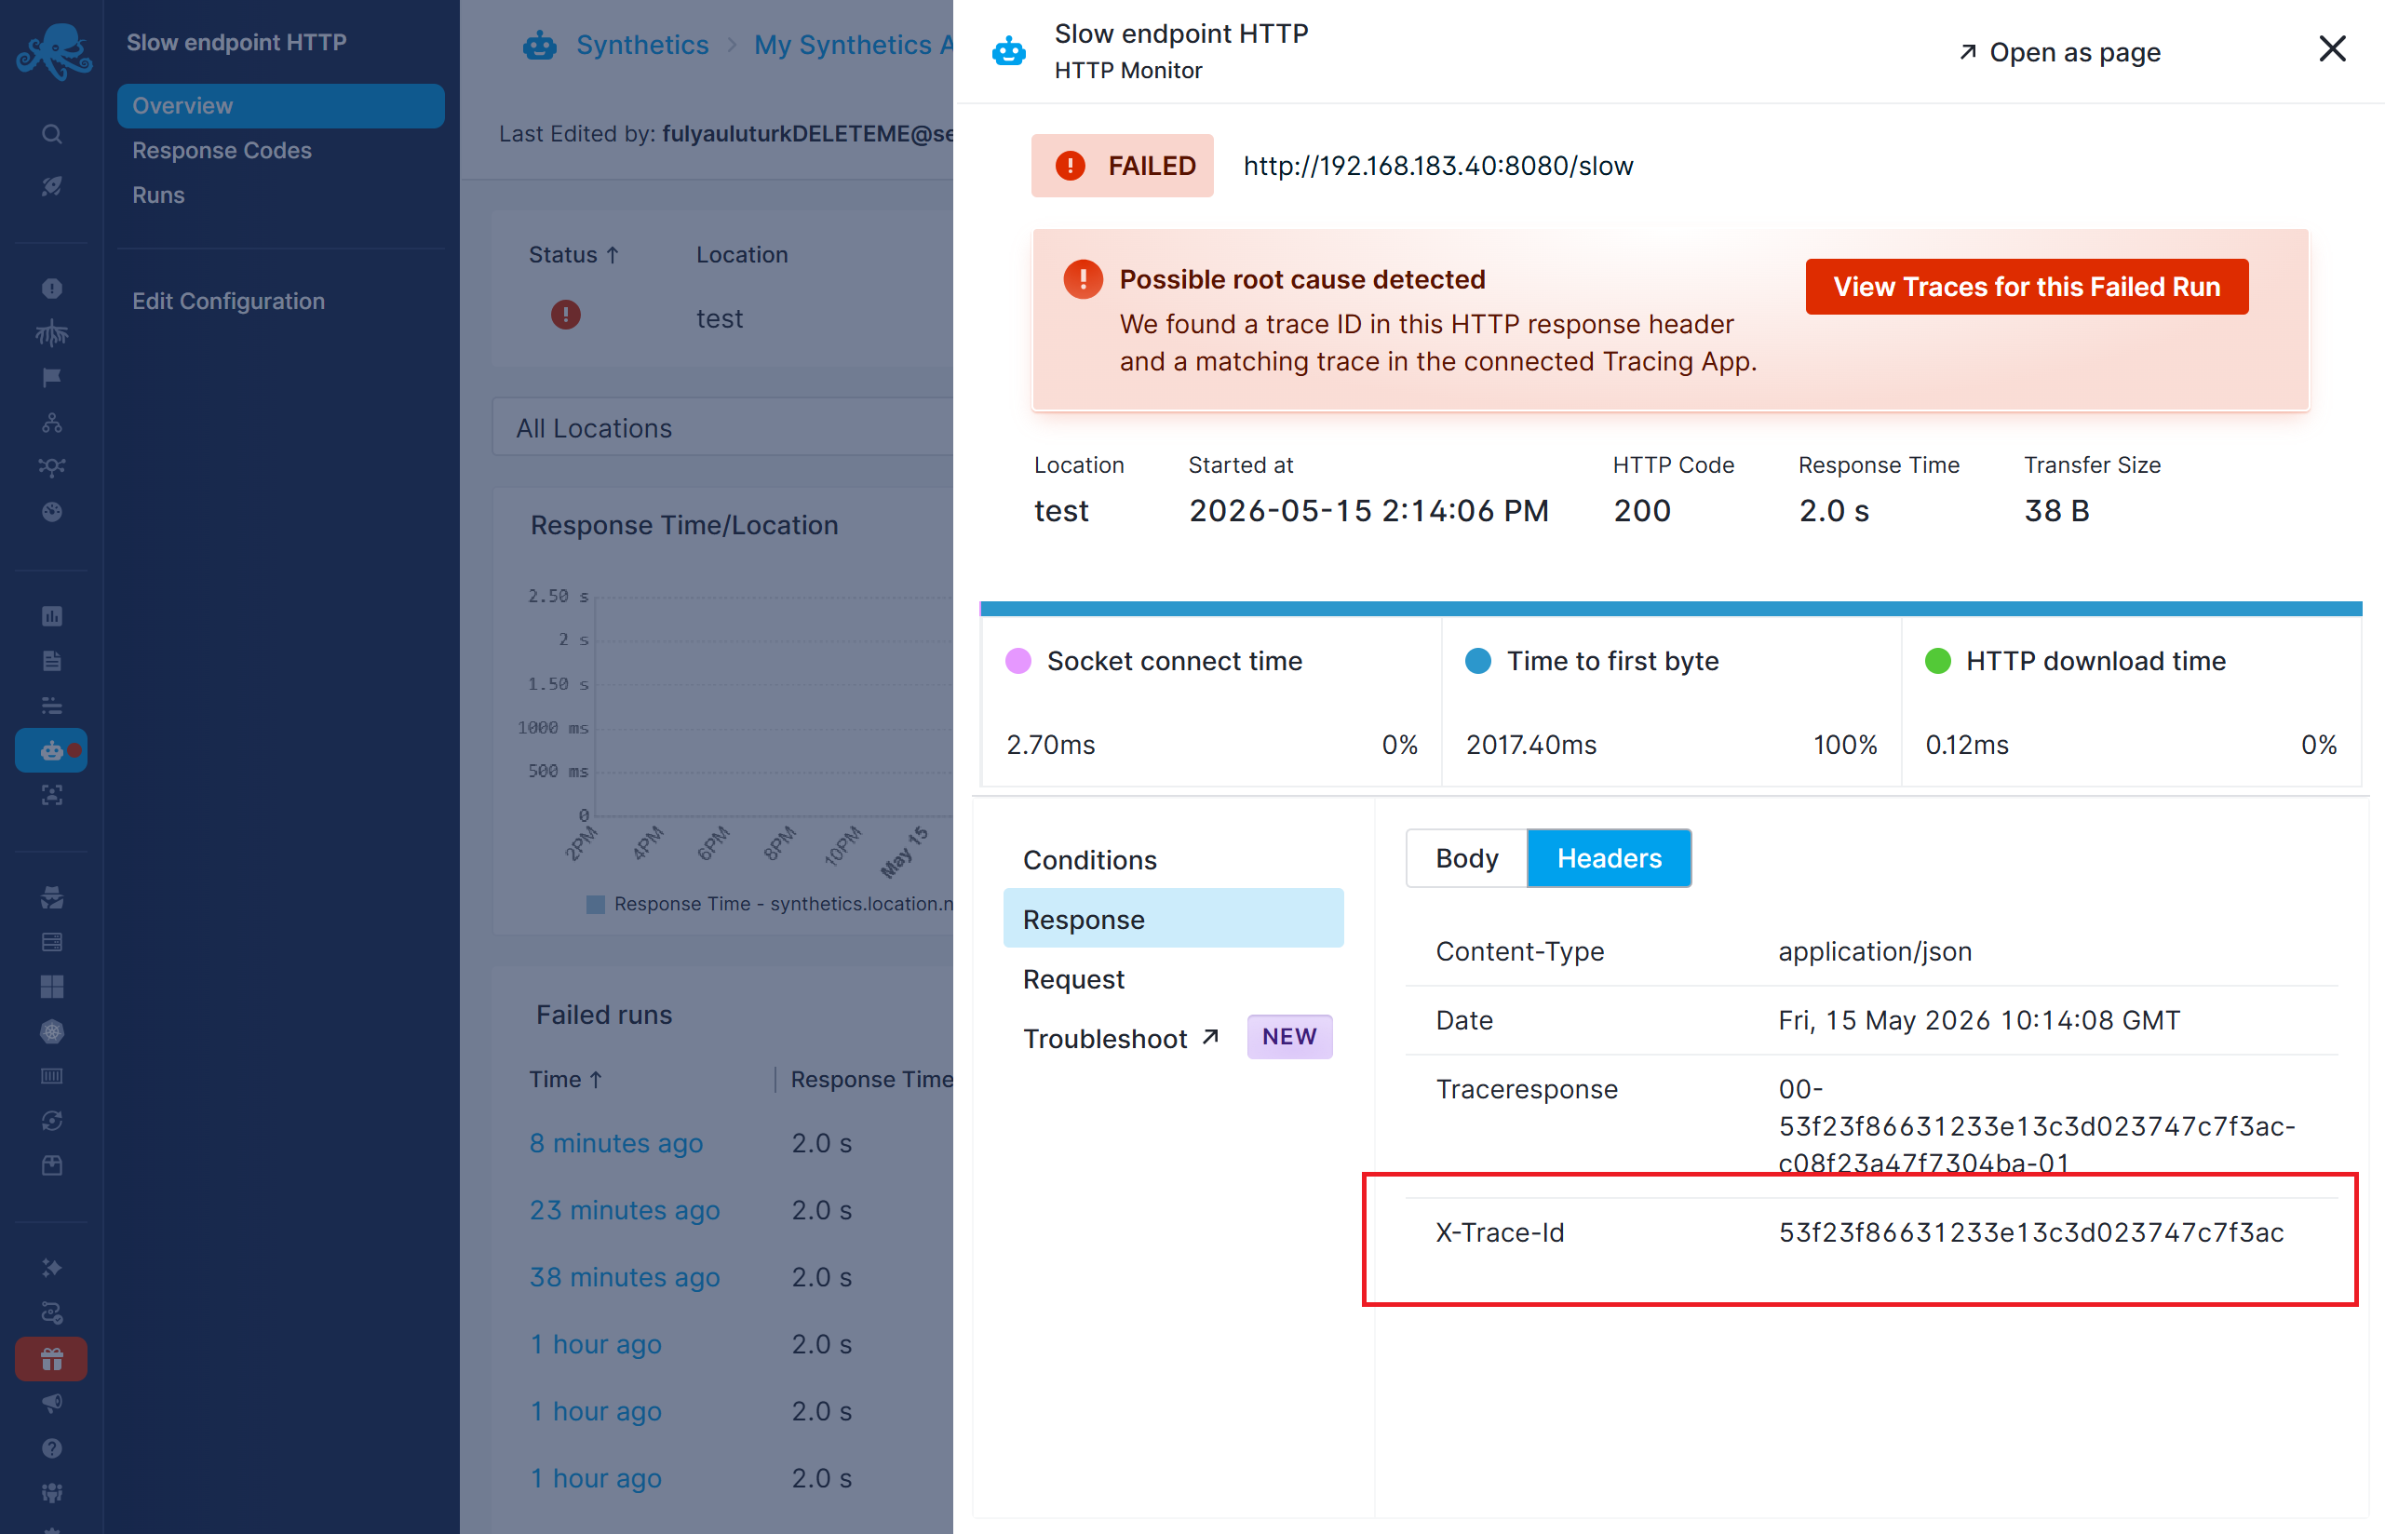
Task: Click the monitored URL http://192.168.183.40:8080/slow
Action: (x=1437, y=166)
